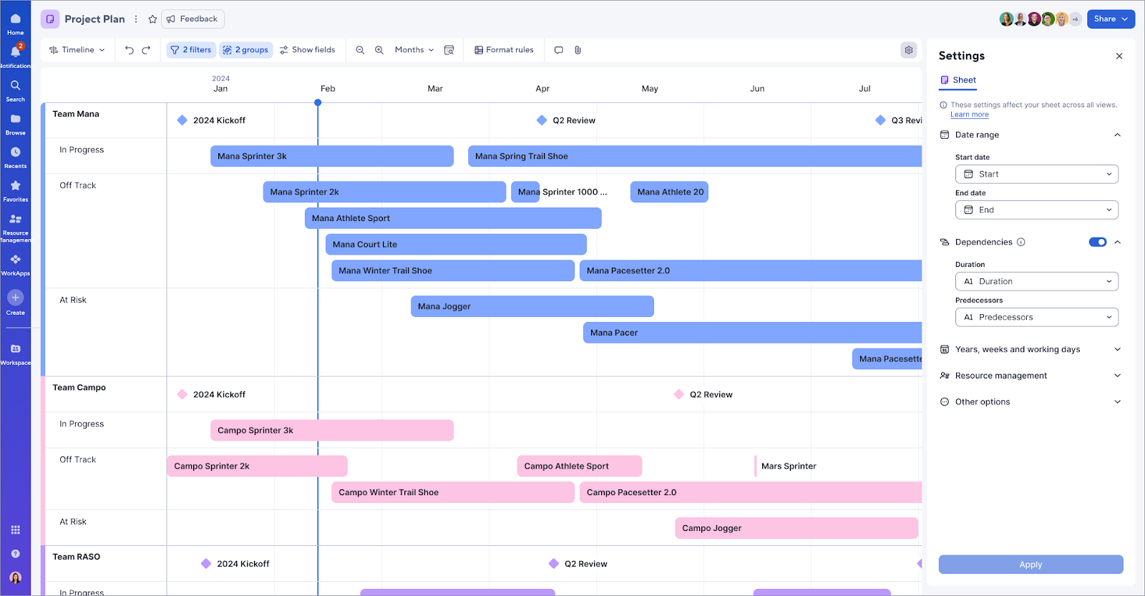Click the redo arrow icon

[146, 50]
